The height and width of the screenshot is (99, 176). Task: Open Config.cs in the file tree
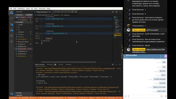tap(21, 34)
